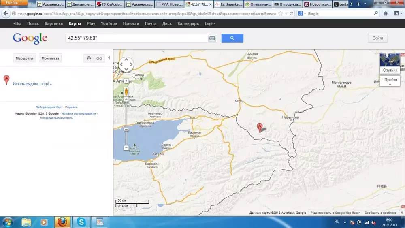405x228 pixels.
Task: Open YouTube from the Google top bar
Action: 109,23
